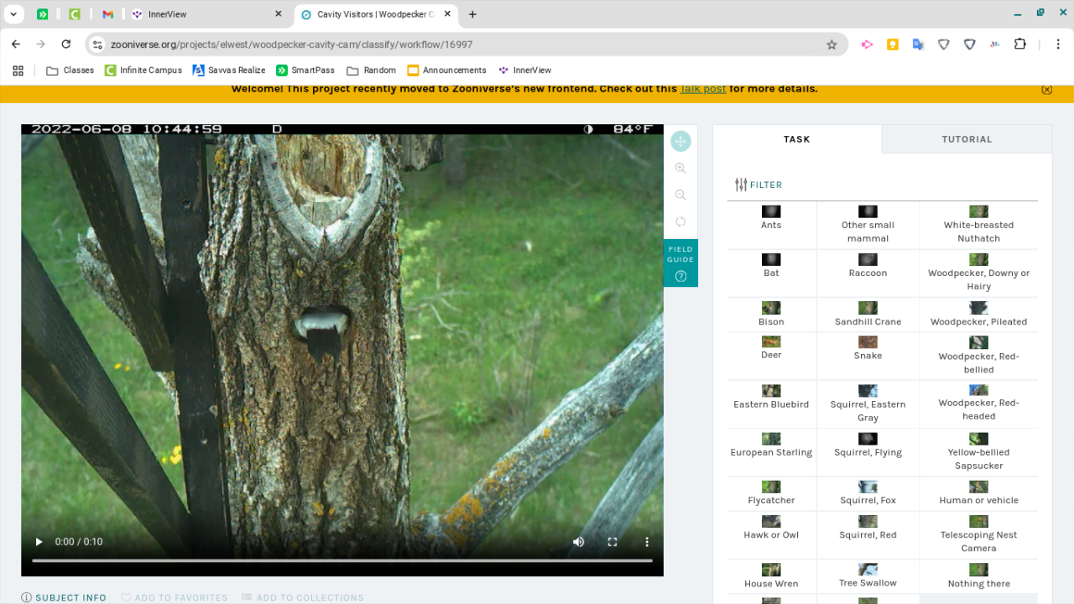Viewport: 1074px width, 604px height.
Task: Choose Nothing there option
Action: click(x=978, y=576)
